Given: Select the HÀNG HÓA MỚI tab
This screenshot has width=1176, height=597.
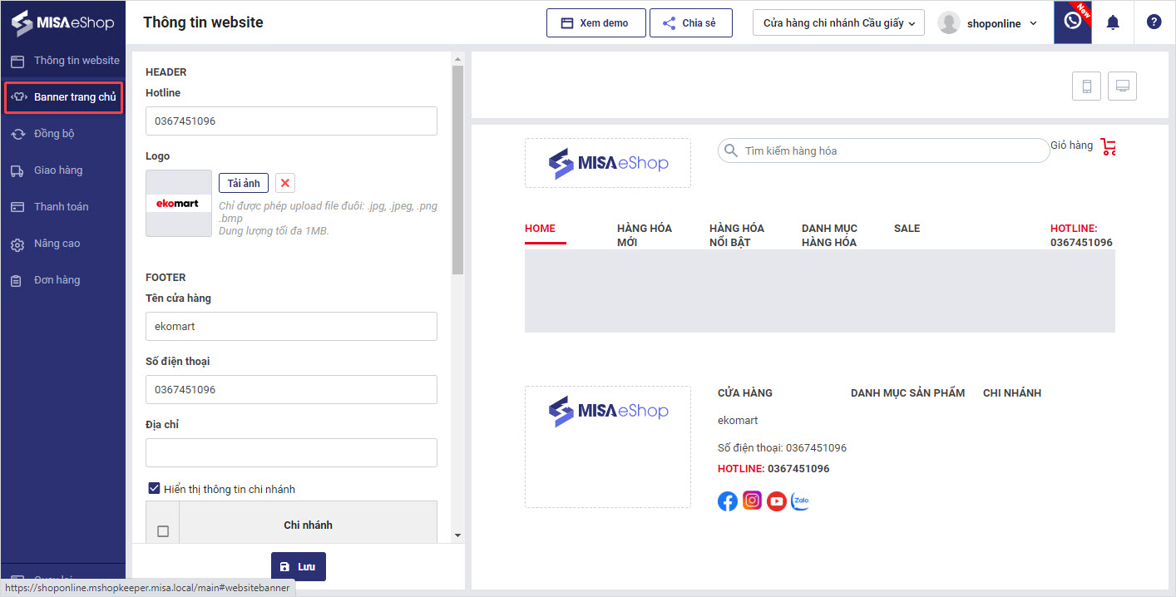Looking at the screenshot, I should point(645,235).
